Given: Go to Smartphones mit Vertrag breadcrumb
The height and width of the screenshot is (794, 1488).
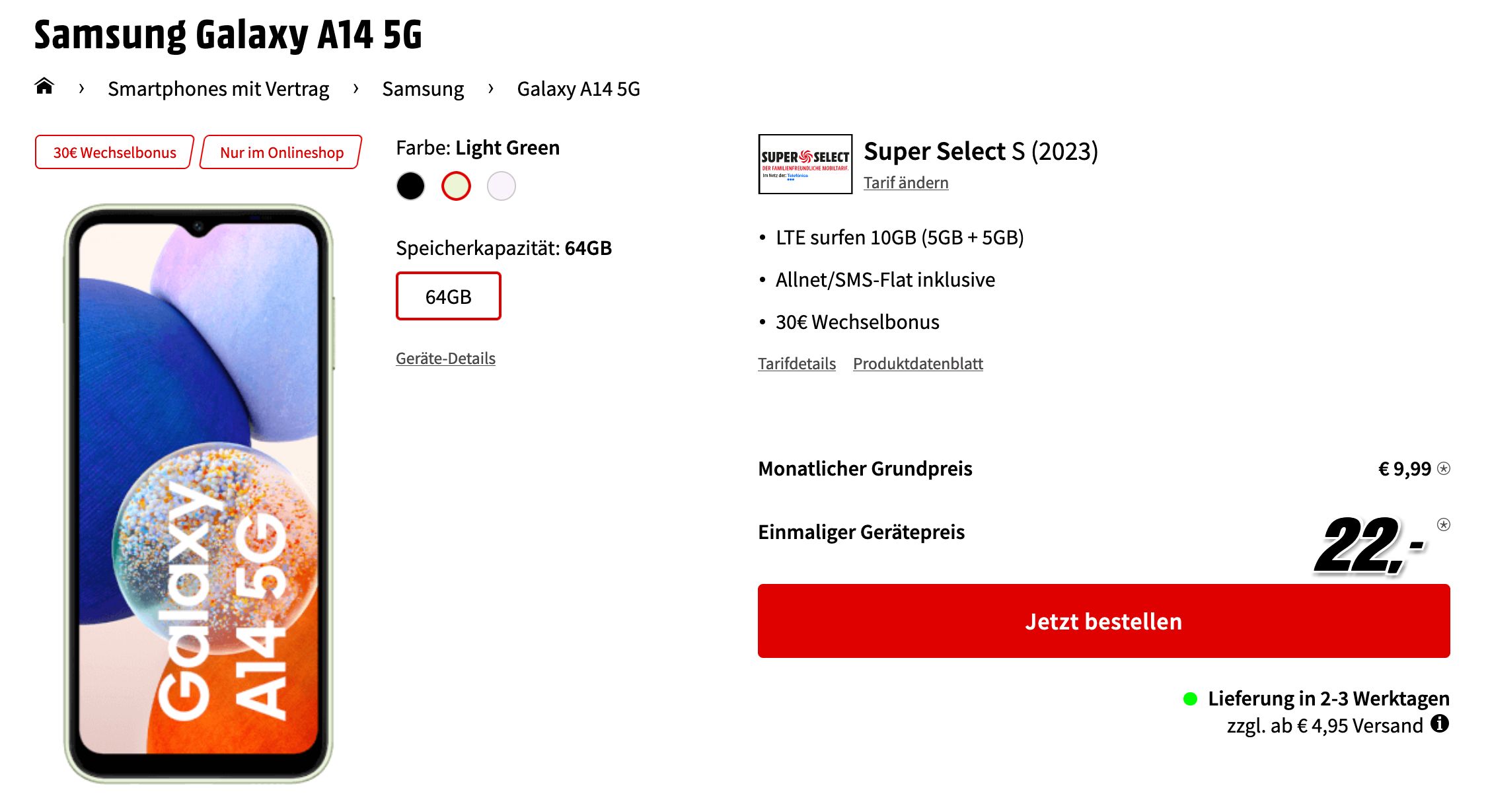Looking at the screenshot, I should click(218, 89).
